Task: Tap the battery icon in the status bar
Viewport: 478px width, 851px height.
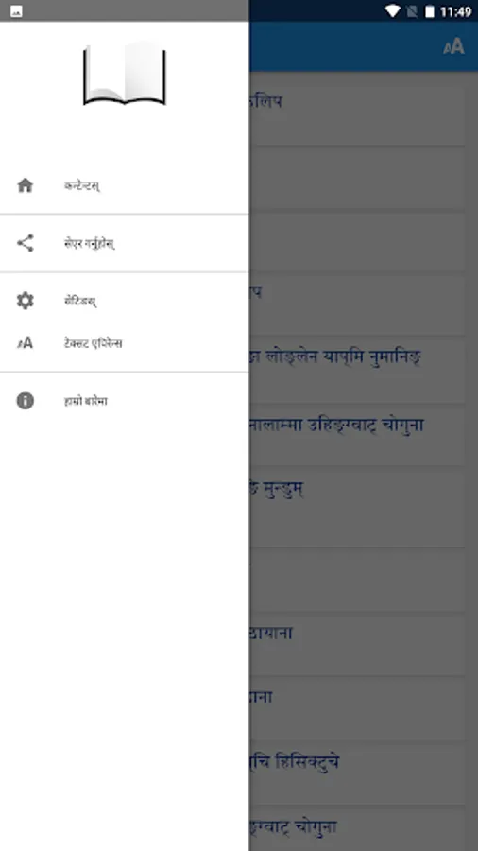Action: pyautogui.click(x=430, y=11)
